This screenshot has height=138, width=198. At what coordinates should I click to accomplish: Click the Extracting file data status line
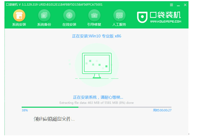click(97, 103)
